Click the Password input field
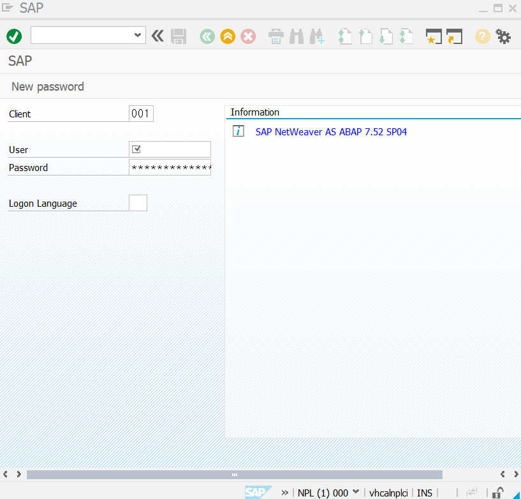521x499 pixels. (x=170, y=167)
